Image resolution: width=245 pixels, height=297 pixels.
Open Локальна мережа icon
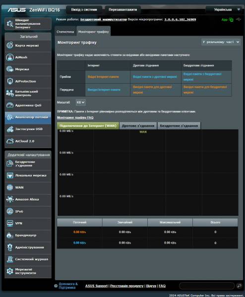click(x=10, y=175)
